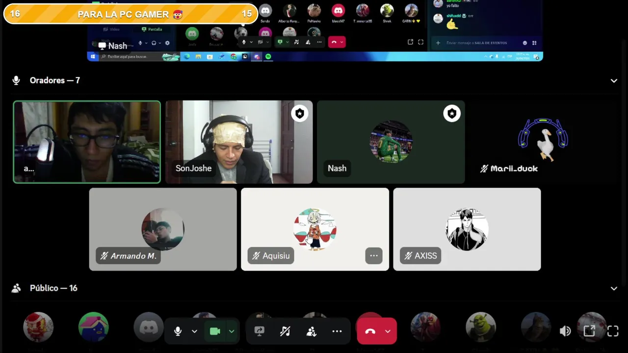Click the pink-roof bird audience avatar
Image resolution: width=628 pixels, height=353 pixels.
coord(93,327)
